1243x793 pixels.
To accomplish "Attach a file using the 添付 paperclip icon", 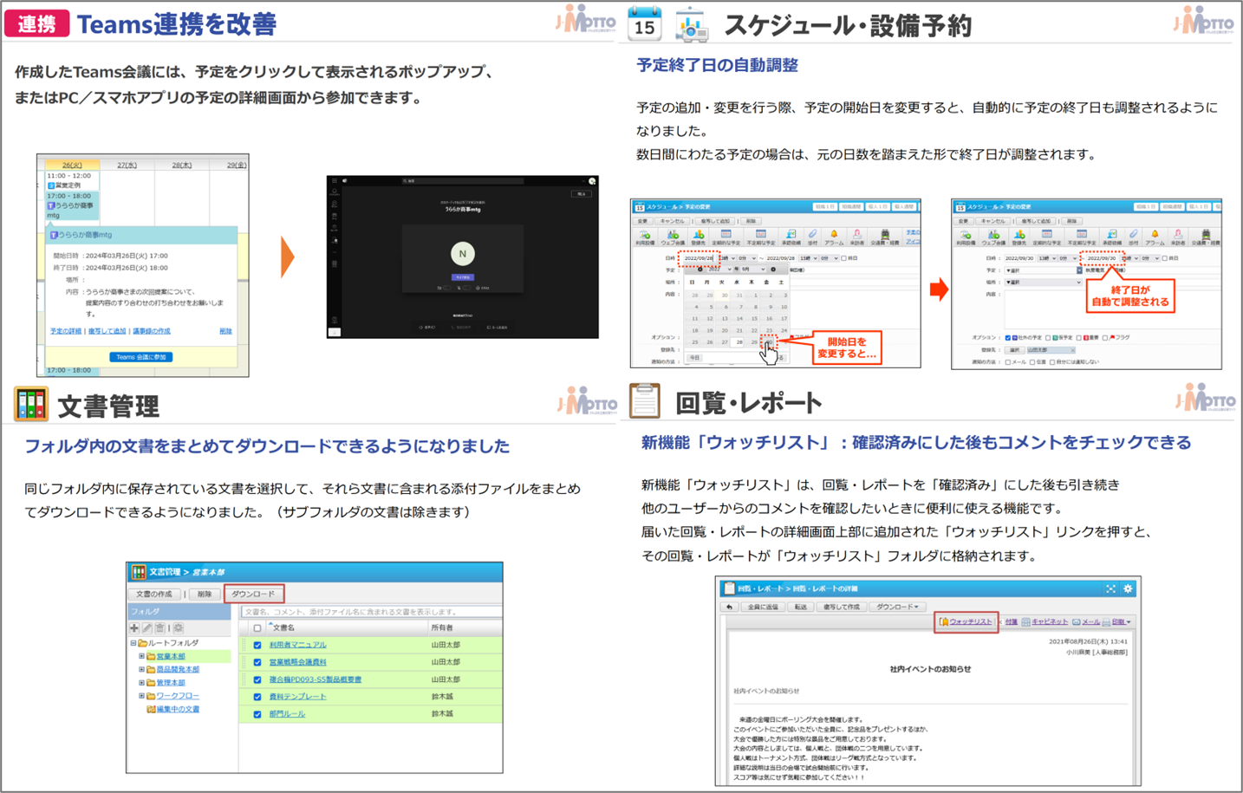I will (813, 235).
